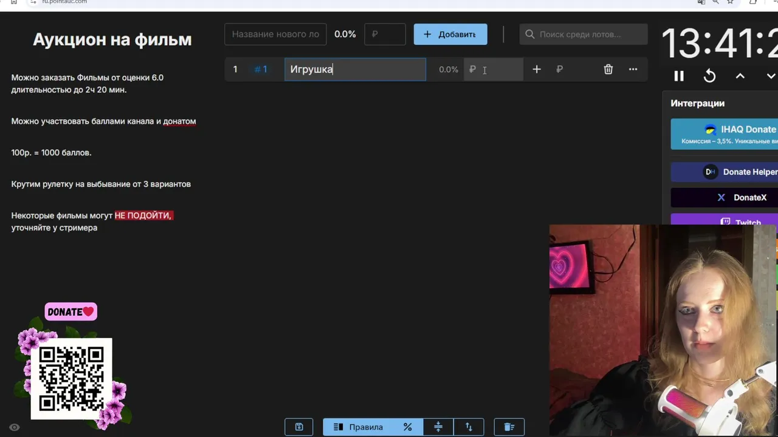Click the timer display 13:41

click(x=720, y=44)
